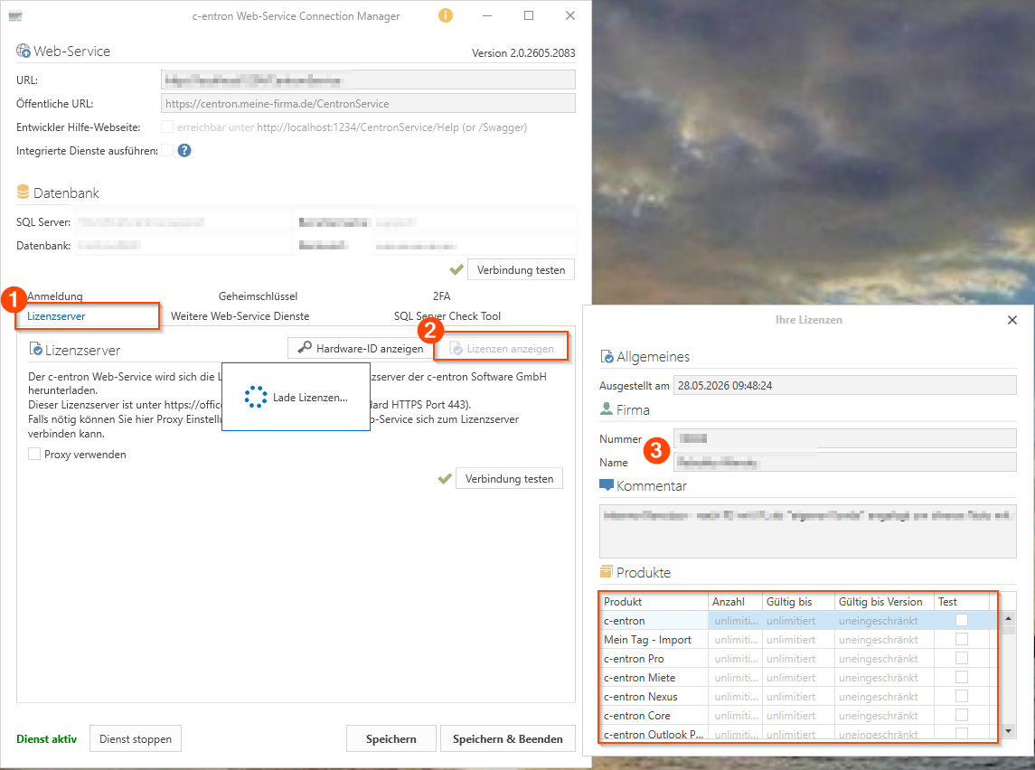Sort by Gültig bis Version column header

pos(885,601)
